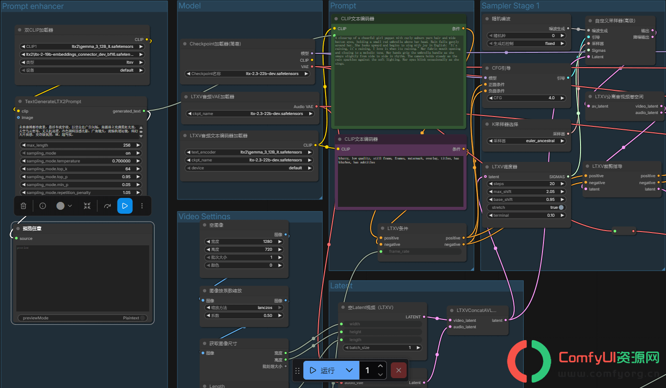
Task: Increase 宽度 1280 using right arrow
Action: 280,241
